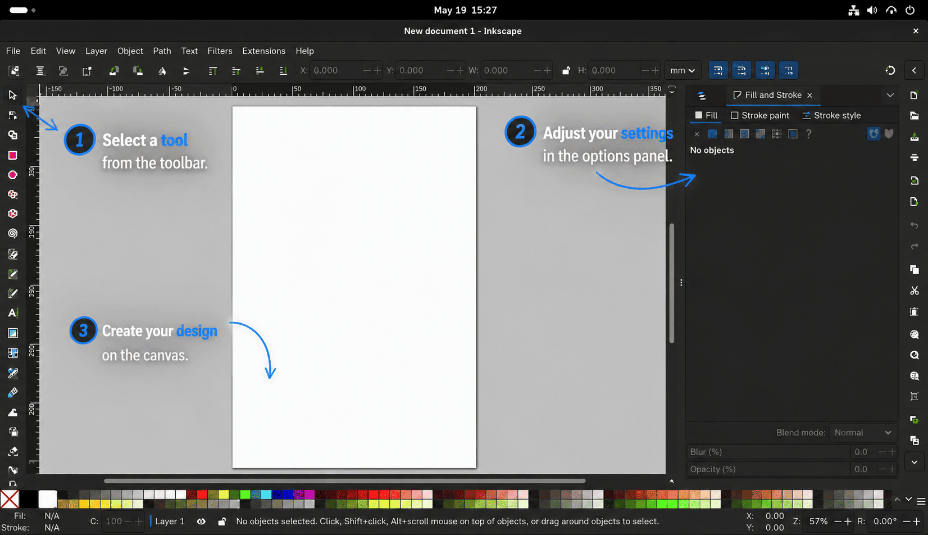This screenshot has width=928, height=535.
Task: Click the Print icon
Action: [915, 157]
